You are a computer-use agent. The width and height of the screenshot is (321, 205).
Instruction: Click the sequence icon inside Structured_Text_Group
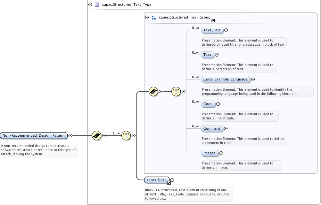153,91
